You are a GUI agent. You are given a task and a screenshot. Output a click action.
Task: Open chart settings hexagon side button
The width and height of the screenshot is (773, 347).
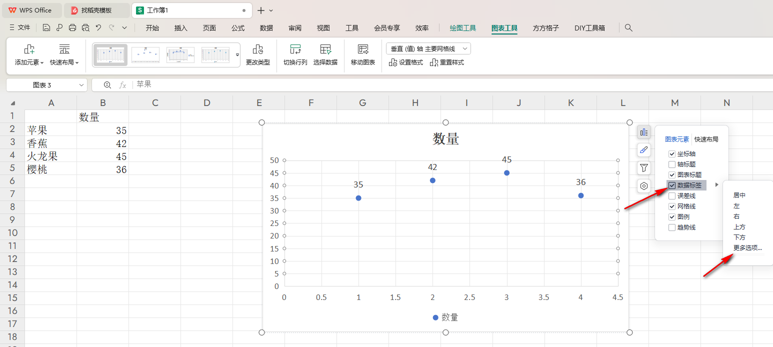(644, 186)
